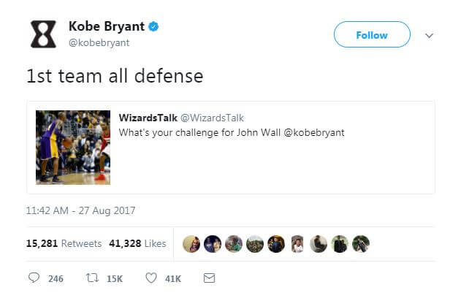Click the WizardsTalk quoted author name
461x301 pixels.
147,118
